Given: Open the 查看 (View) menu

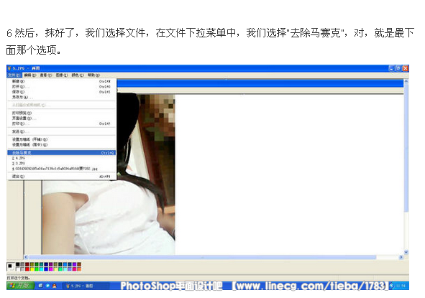Looking at the screenshot, I should click(x=46, y=75).
